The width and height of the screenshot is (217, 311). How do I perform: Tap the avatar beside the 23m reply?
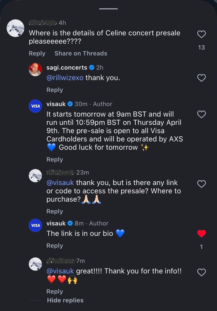[x=35, y=176]
